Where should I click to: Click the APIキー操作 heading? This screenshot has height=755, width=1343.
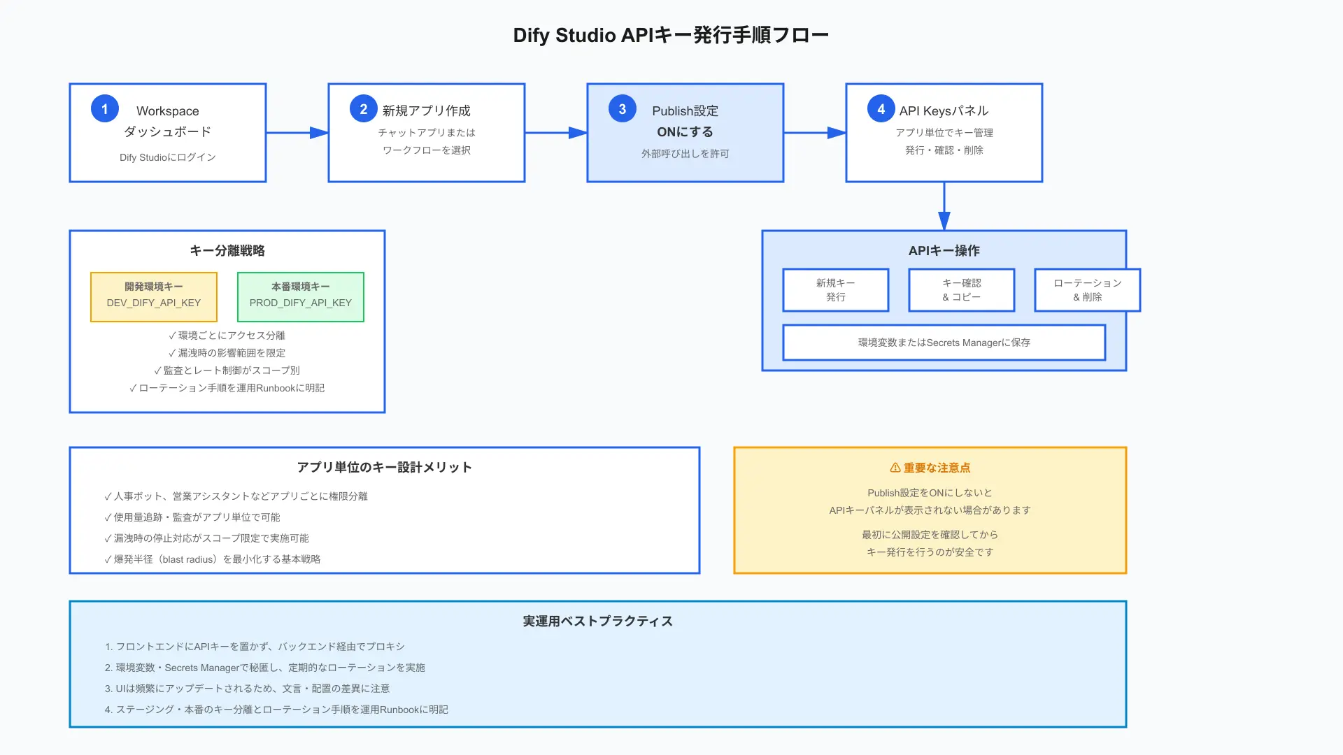coord(944,250)
